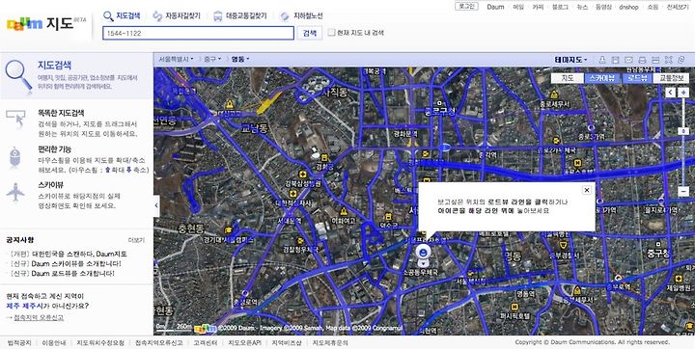695x349 pixels.
Task: Click 더보기 next to 공지사항
Action: (x=136, y=240)
